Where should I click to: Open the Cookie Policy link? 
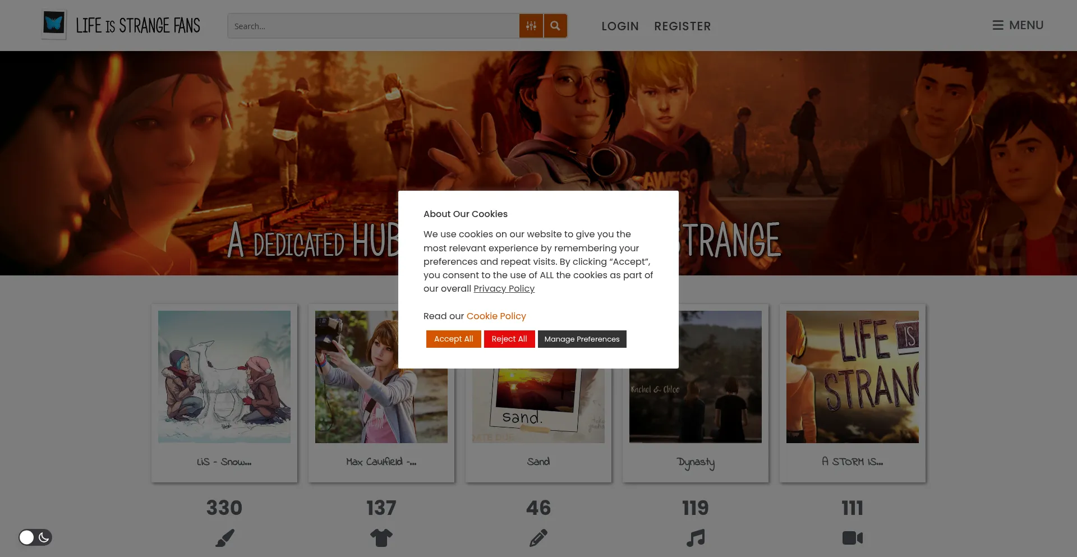coord(496,316)
